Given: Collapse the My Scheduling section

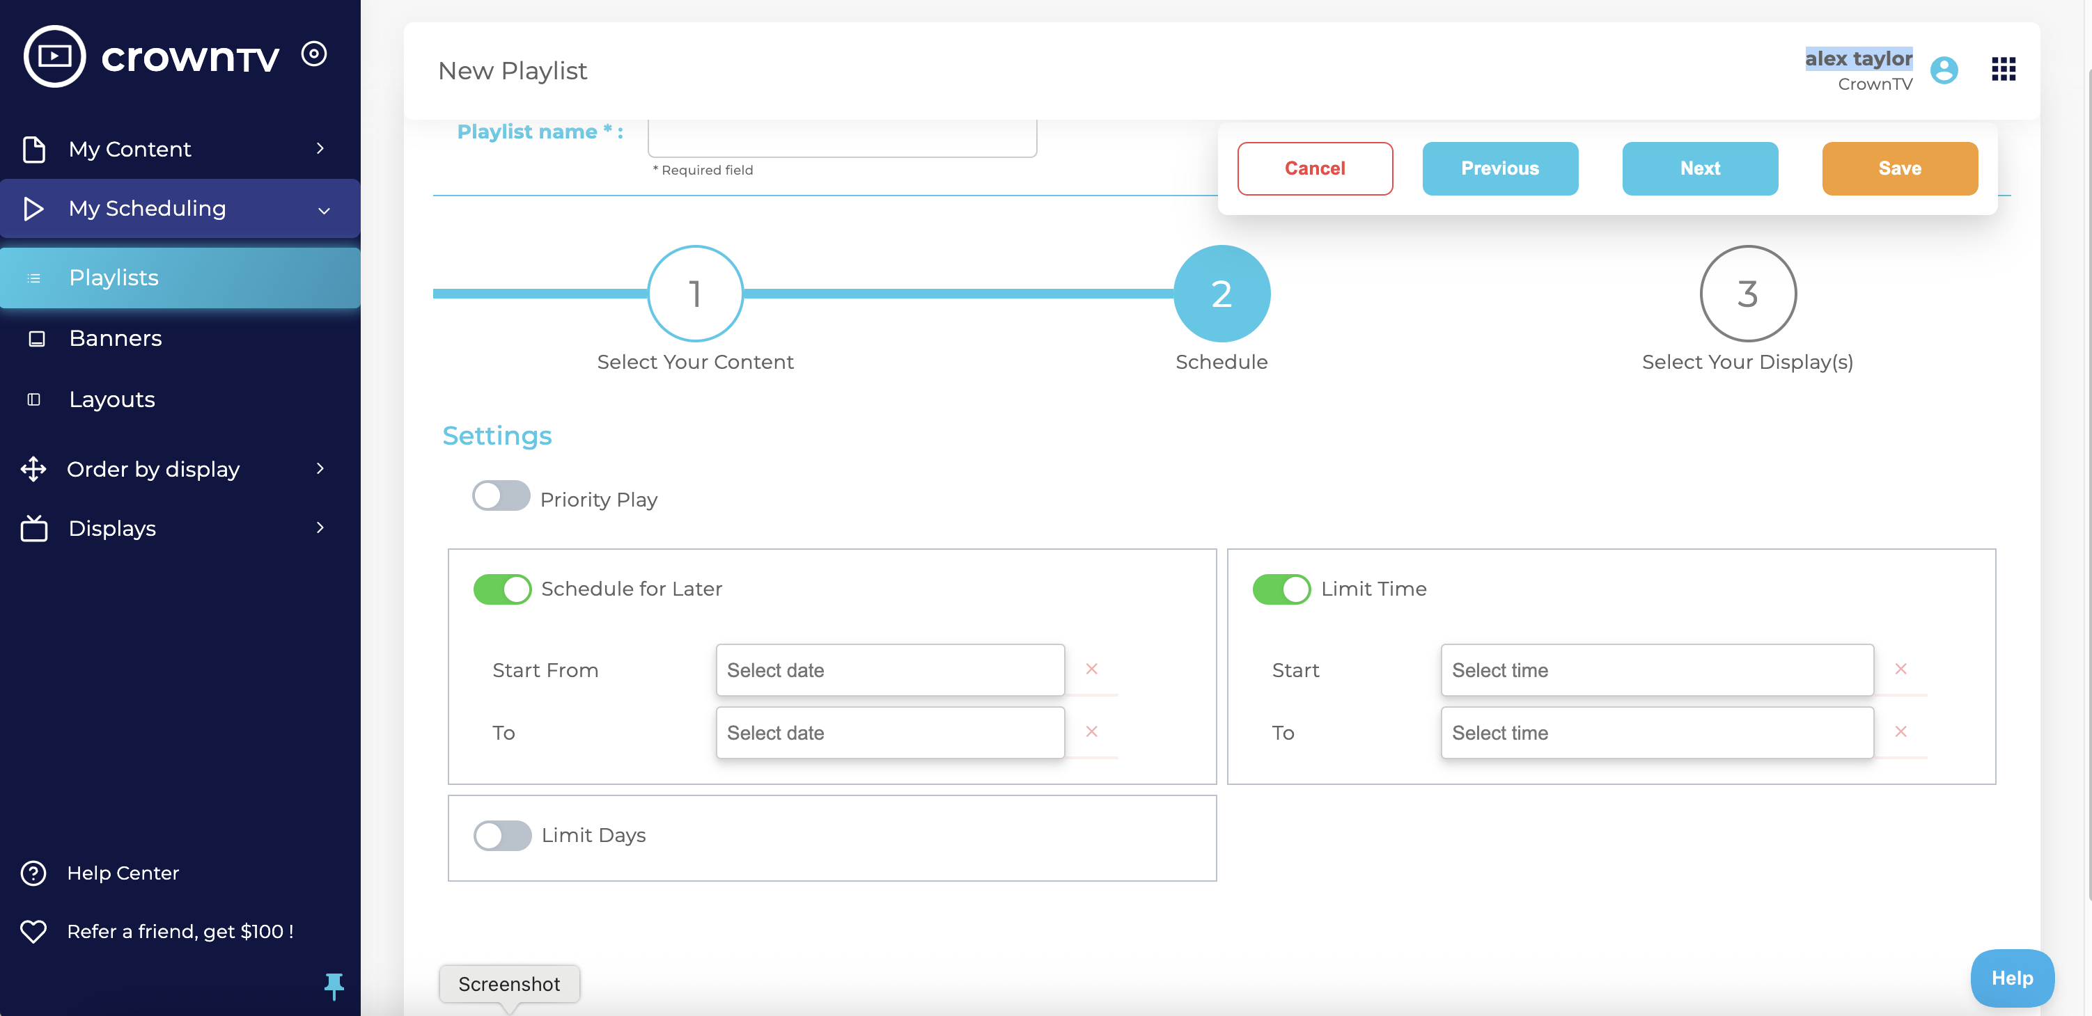Looking at the screenshot, I should [x=323, y=209].
